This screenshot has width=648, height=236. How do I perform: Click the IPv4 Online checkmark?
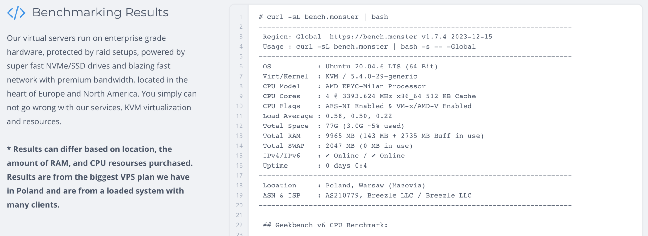[327, 156]
